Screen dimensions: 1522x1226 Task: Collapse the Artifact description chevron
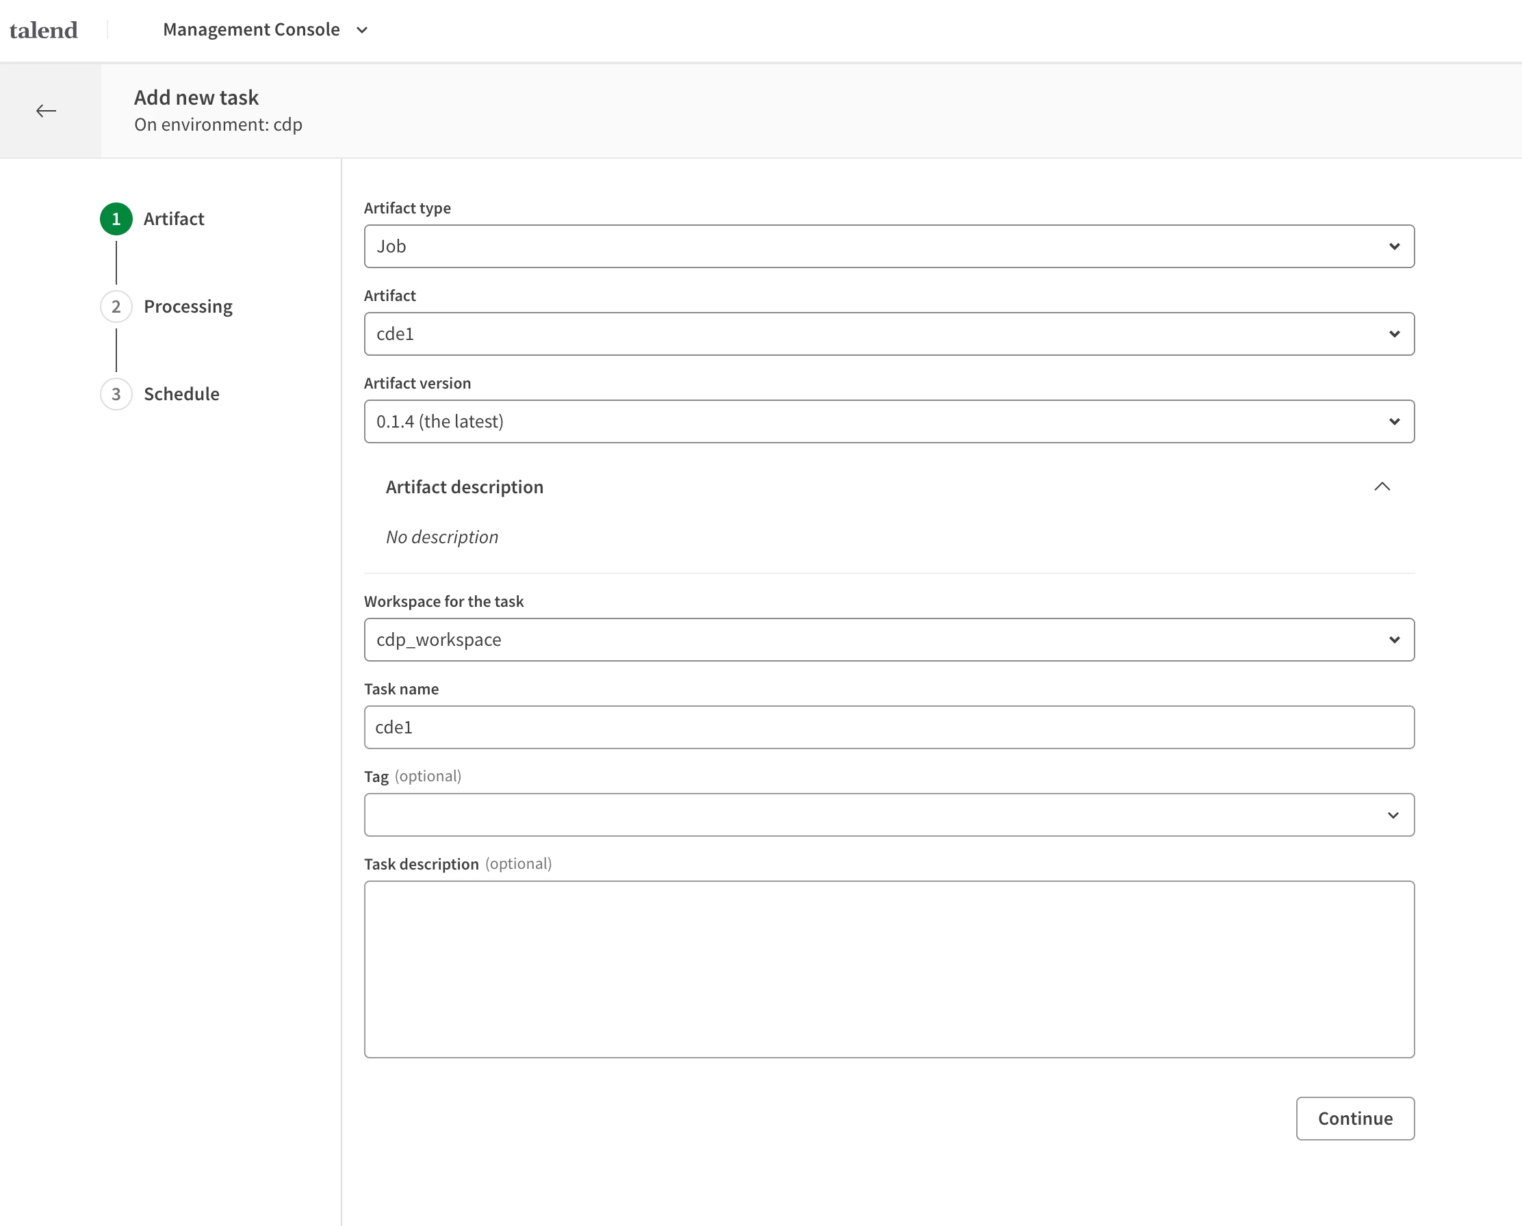pyautogui.click(x=1382, y=486)
